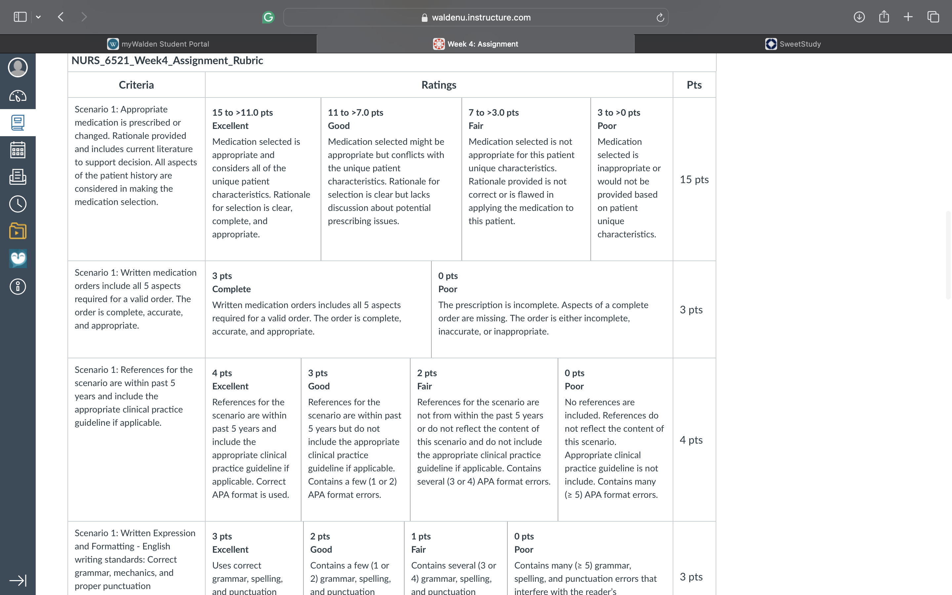Open the Inbox icon in sidebar

point(18,177)
